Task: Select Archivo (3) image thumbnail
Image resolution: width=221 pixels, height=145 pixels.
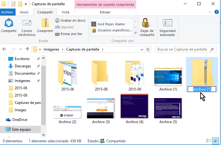Action: (101, 108)
